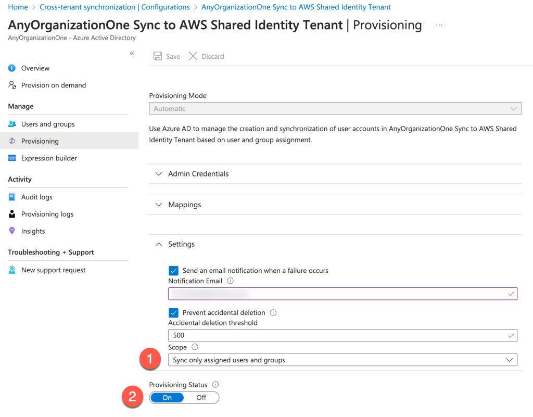Create a New support request
The height and width of the screenshot is (417, 533).
pos(54,270)
